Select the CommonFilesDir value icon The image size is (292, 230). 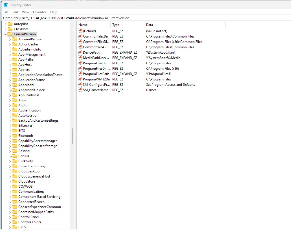click(80, 36)
